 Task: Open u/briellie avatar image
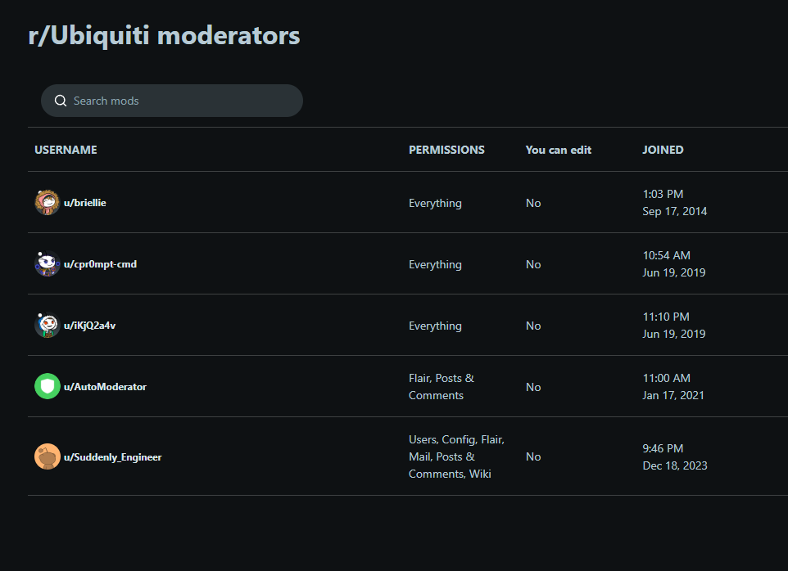[48, 202]
